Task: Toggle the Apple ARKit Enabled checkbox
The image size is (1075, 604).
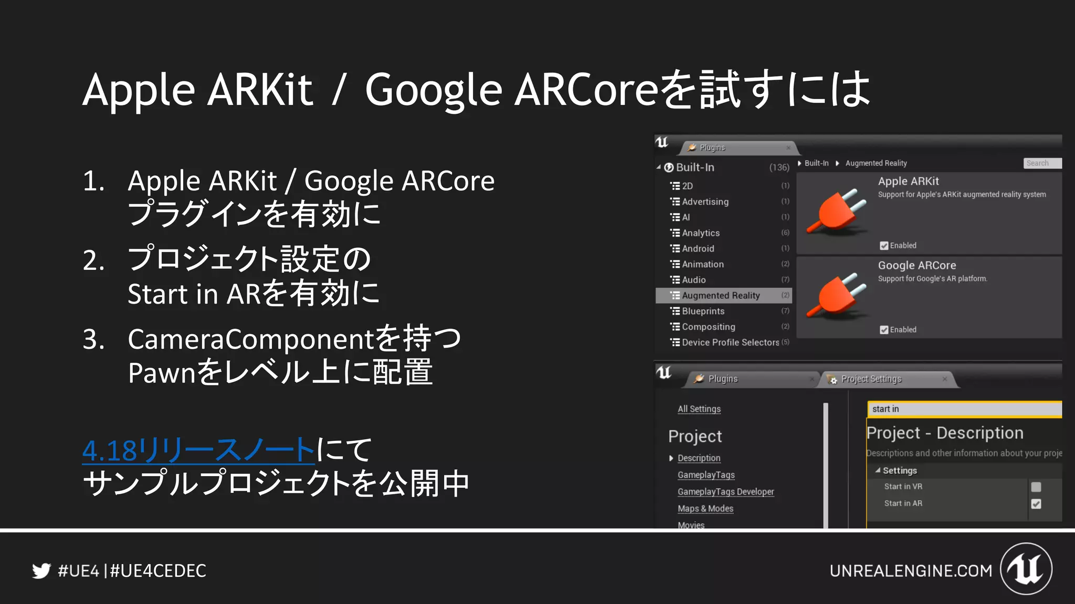Action: click(884, 245)
